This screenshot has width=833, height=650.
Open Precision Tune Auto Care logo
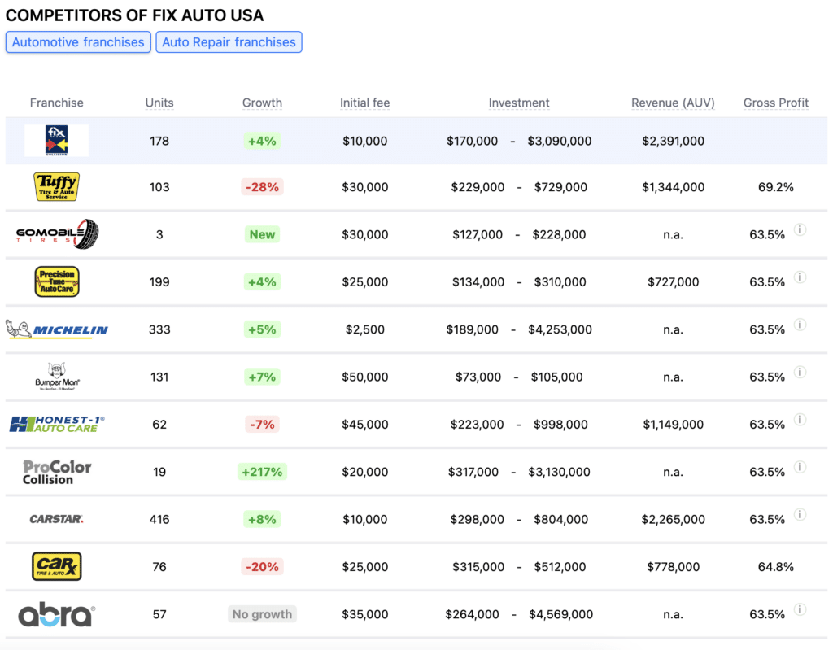(x=57, y=281)
